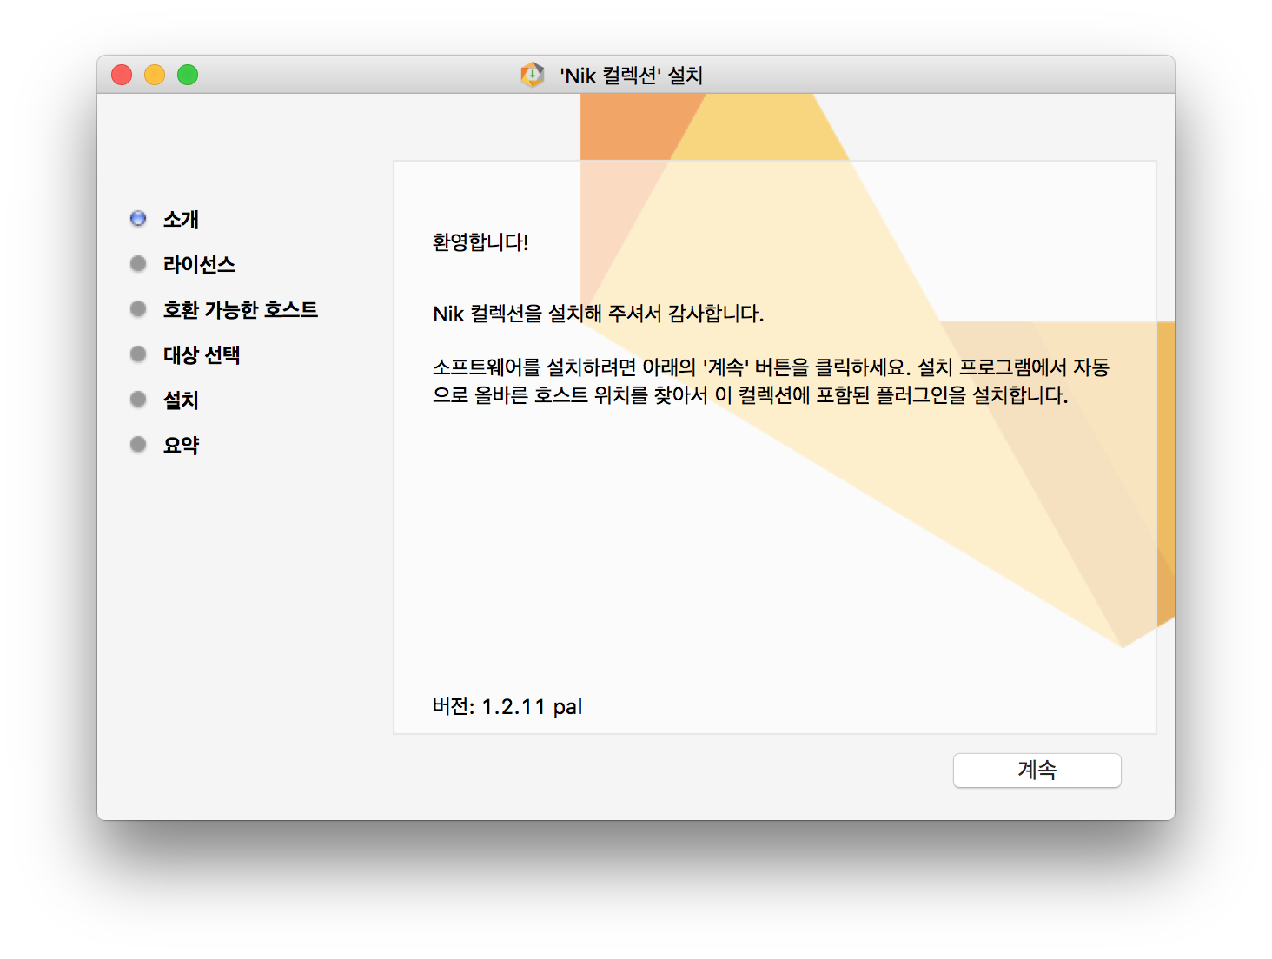Select the 호환 가능한 호스트 step
Viewport: 1272px width, 959px height.
tap(241, 309)
